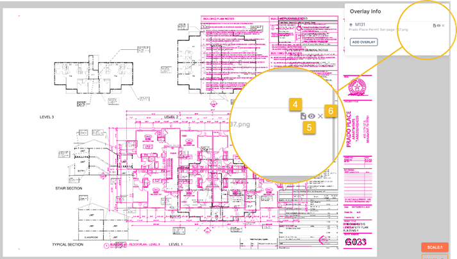This screenshot has height=259, width=457.
Task: Select the M131 overlay name
Action: pos(360,25)
